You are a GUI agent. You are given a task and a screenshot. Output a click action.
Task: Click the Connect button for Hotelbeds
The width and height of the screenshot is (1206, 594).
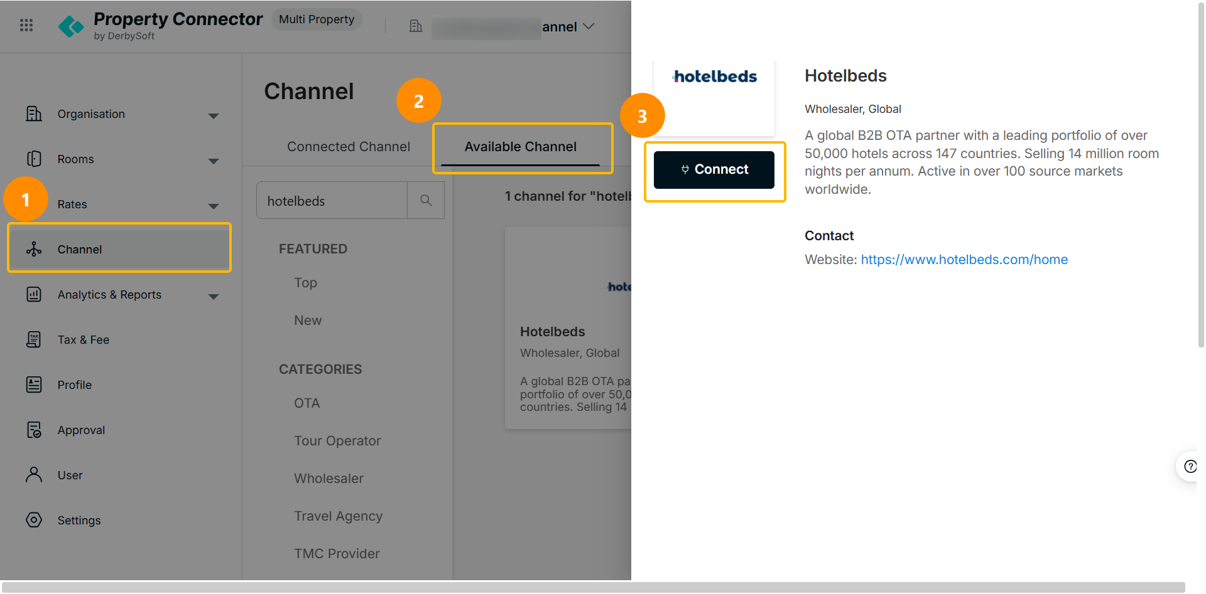click(714, 169)
